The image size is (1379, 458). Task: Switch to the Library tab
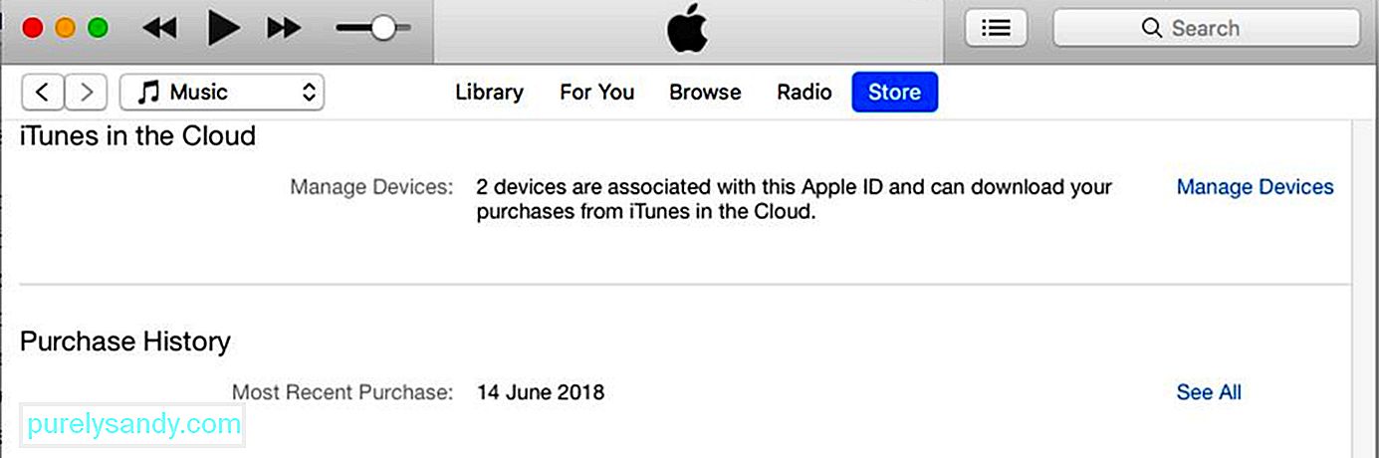tap(489, 93)
